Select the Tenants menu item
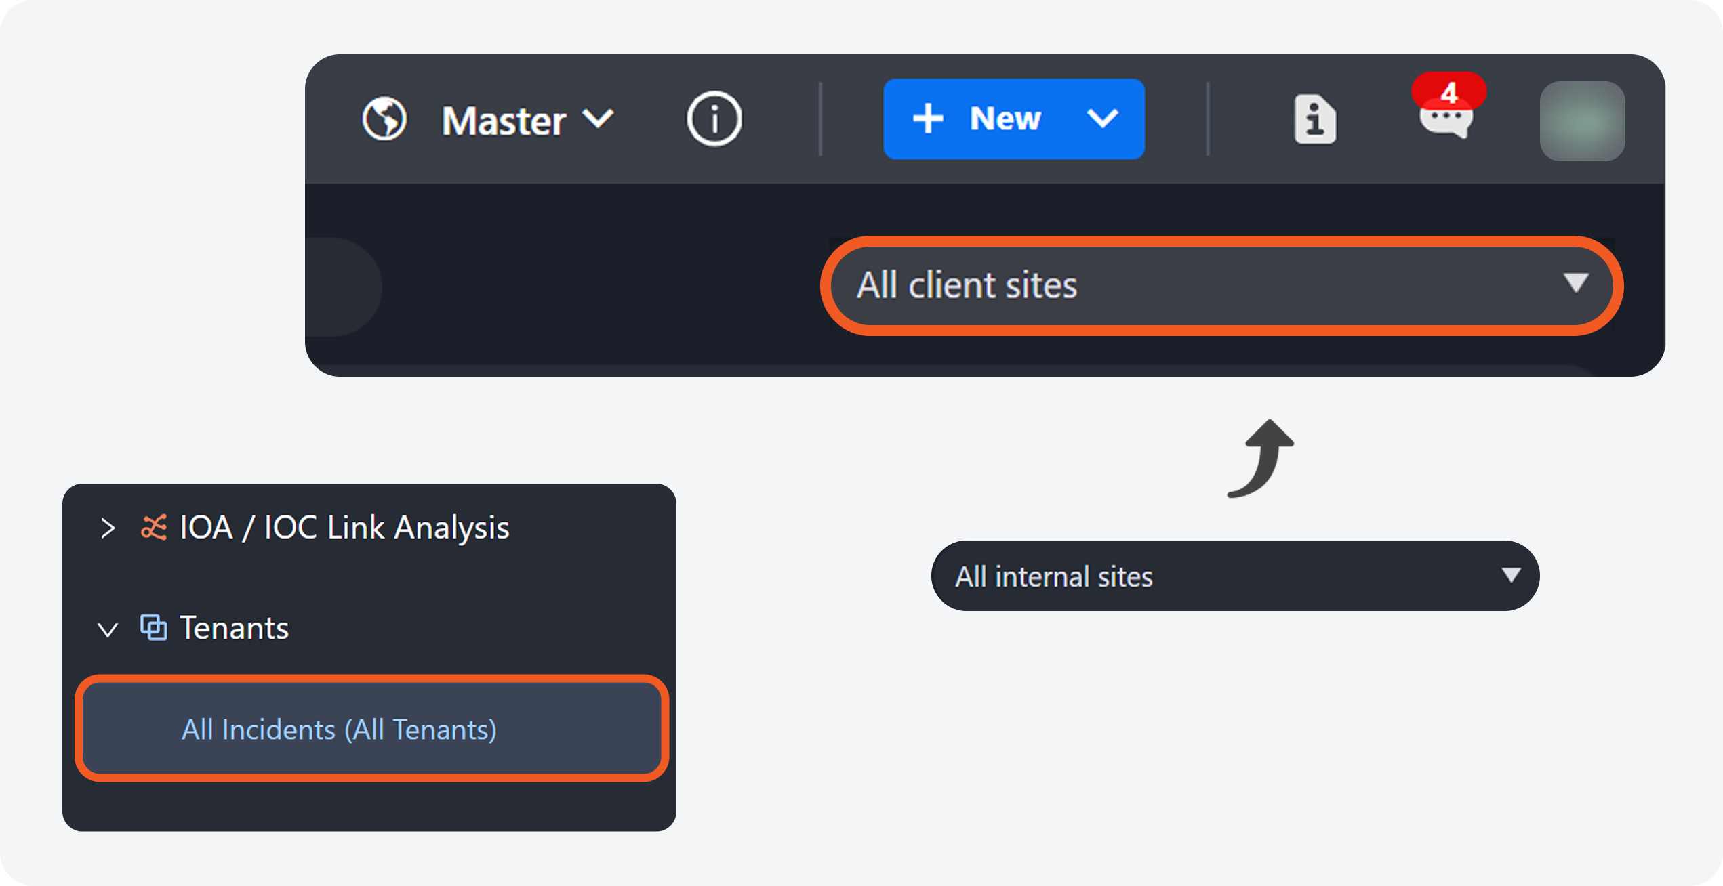This screenshot has height=886, width=1723. click(x=234, y=629)
